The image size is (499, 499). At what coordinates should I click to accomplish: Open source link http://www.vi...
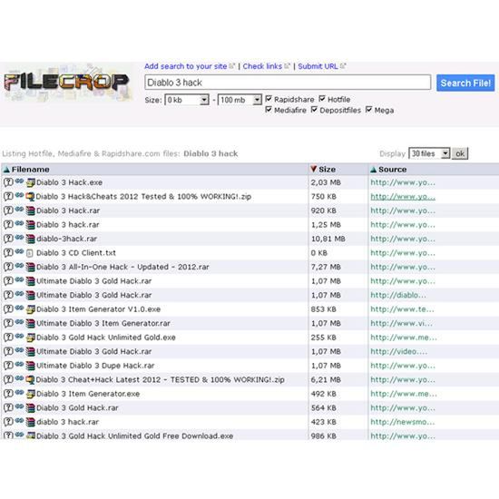tap(402, 323)
